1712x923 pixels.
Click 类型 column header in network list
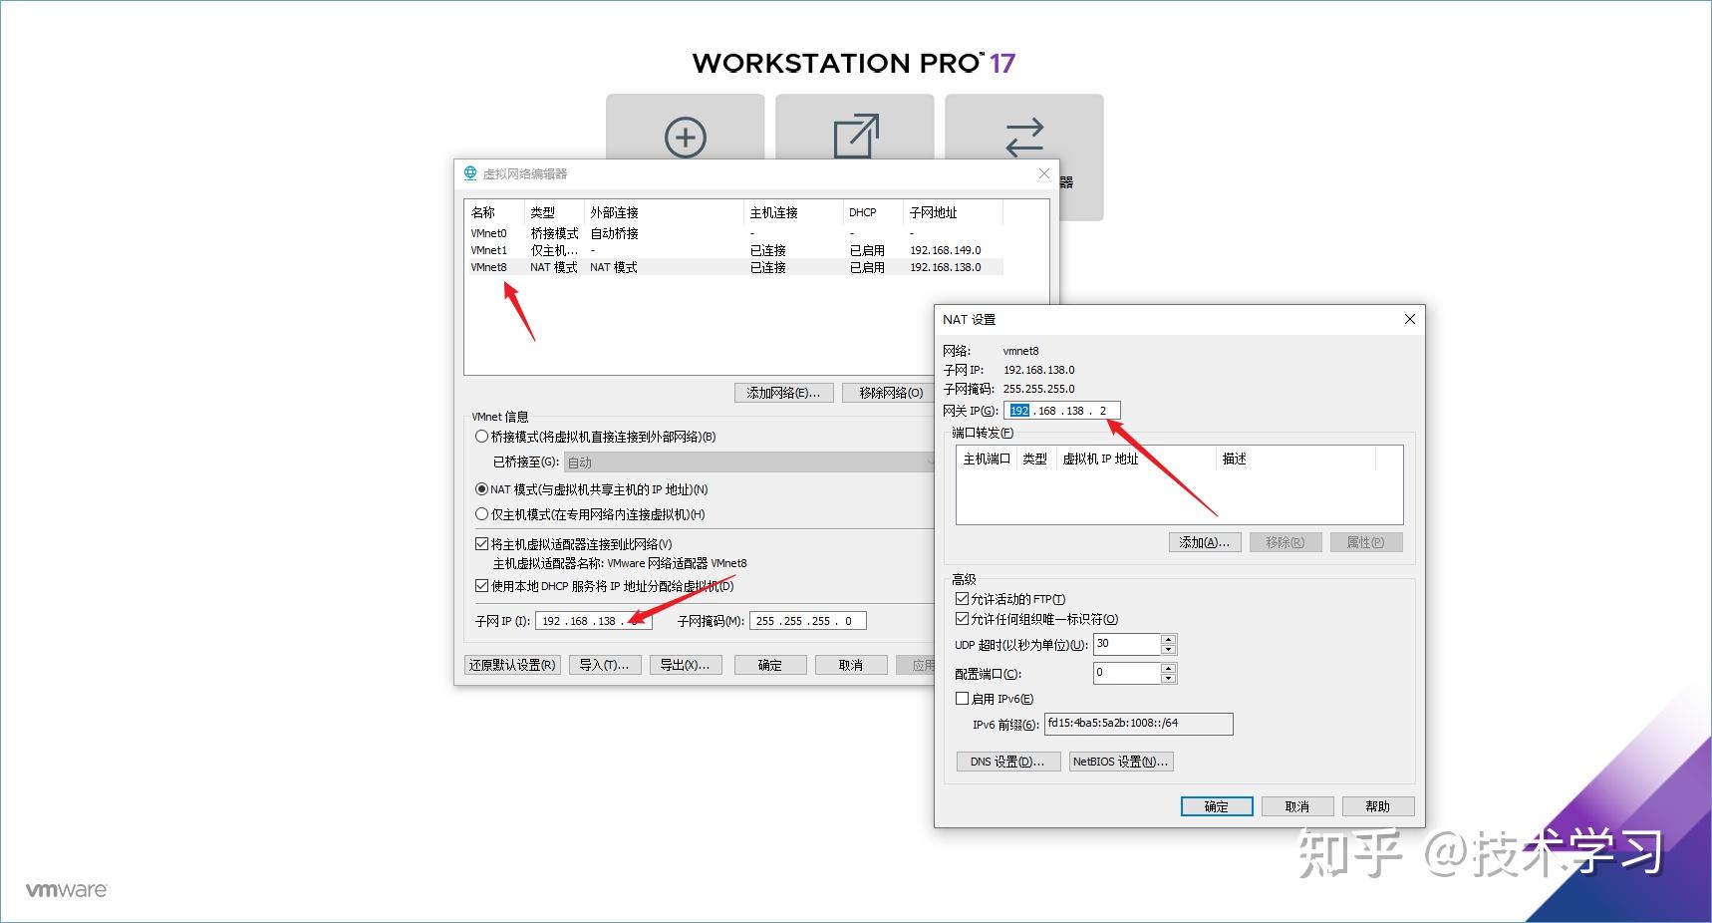(x=543, y=212)
